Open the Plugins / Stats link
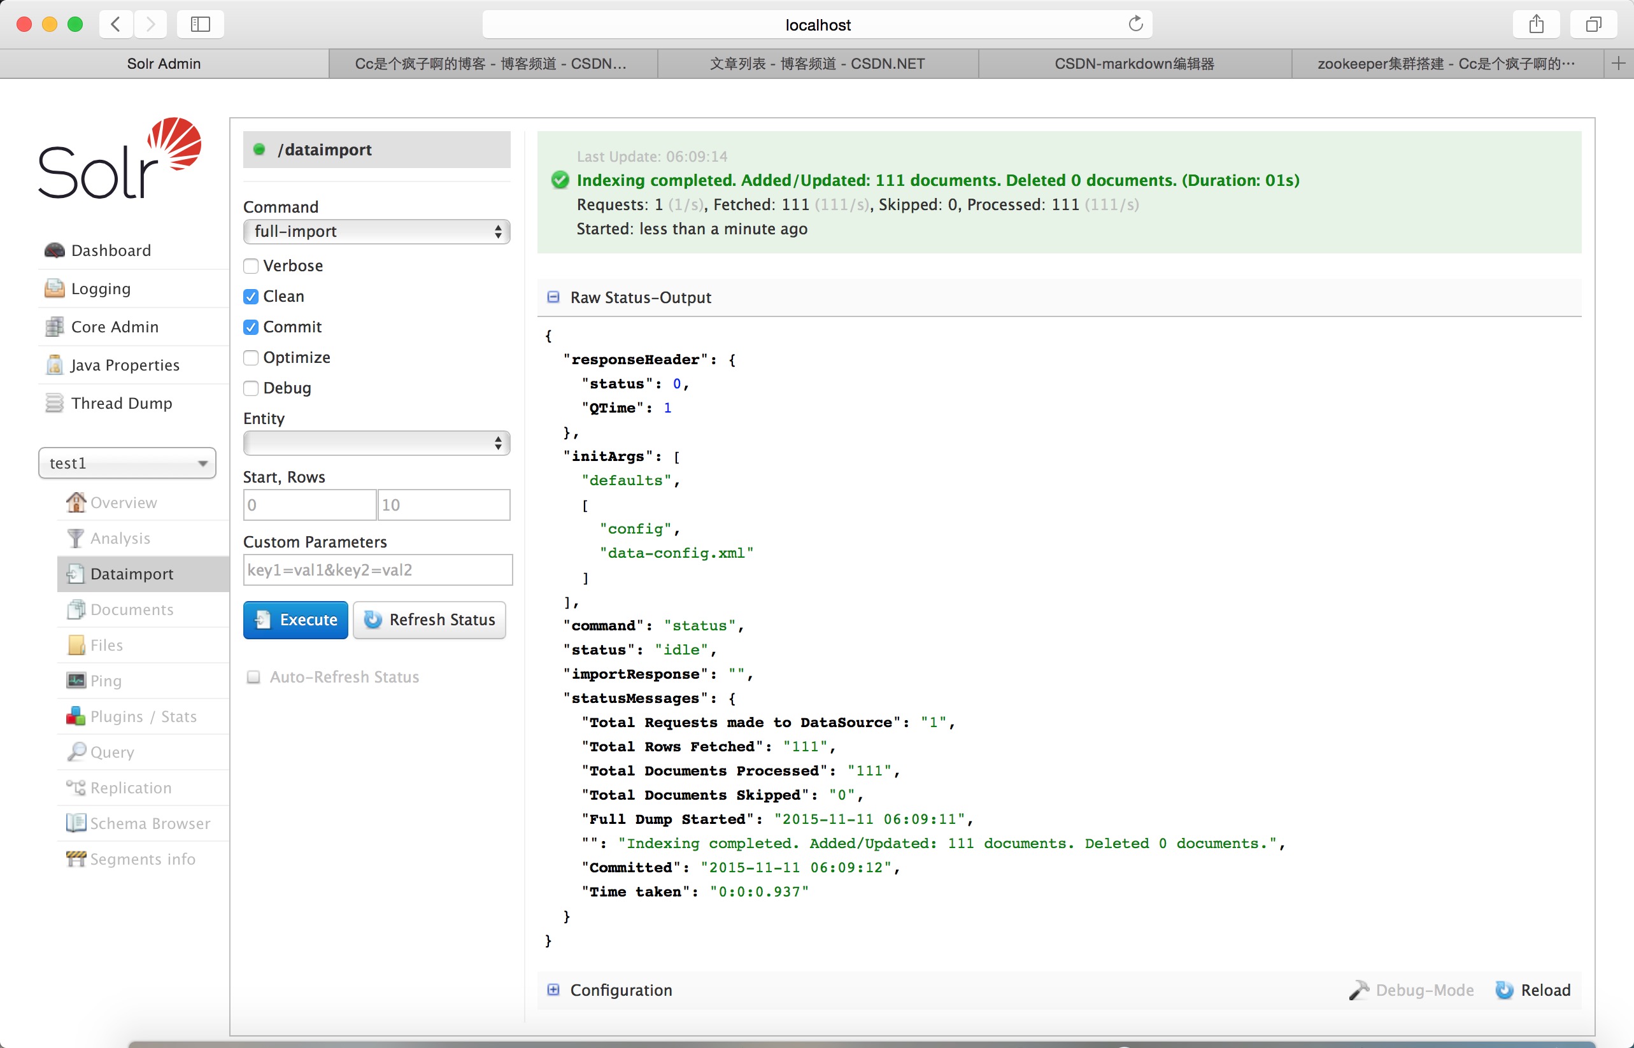The height and width of the screenshot is (1048, 1634). click(x=144, y=716)
